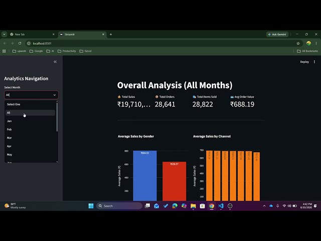Viewport: 321px width, 241px height.
Task: Click the 'Overall Analysis (All Months)' heading
Action: (175, 85)
